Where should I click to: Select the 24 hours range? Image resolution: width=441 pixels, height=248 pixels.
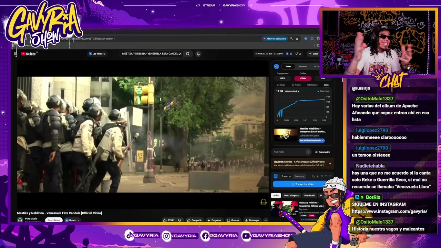[x=281, y=85]
